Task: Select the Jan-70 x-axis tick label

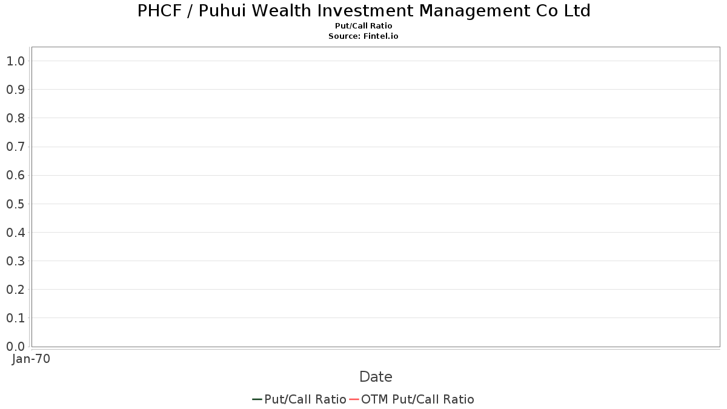Action: click(31, 359)
